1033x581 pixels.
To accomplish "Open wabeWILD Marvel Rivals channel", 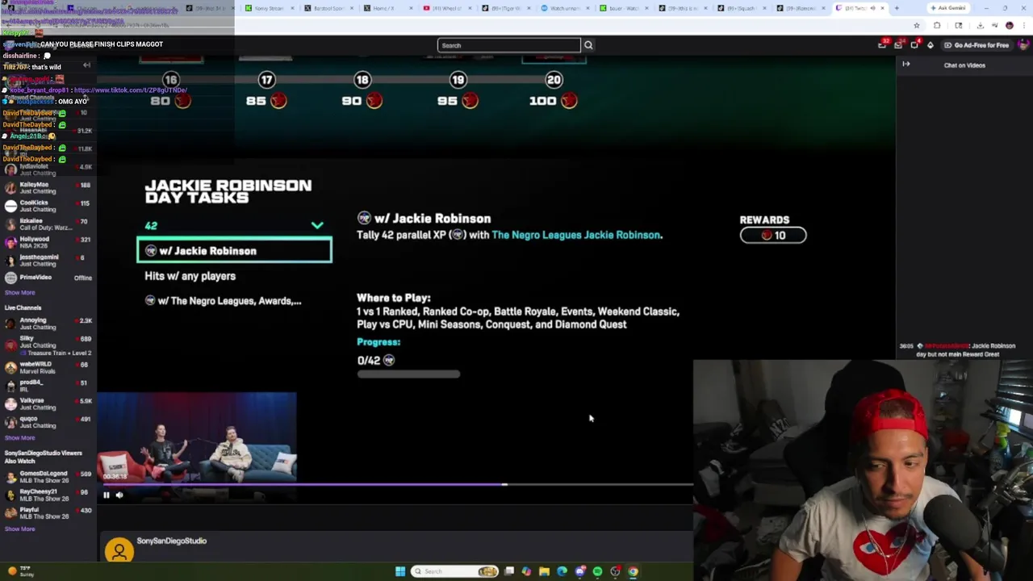I will point(48,368).
